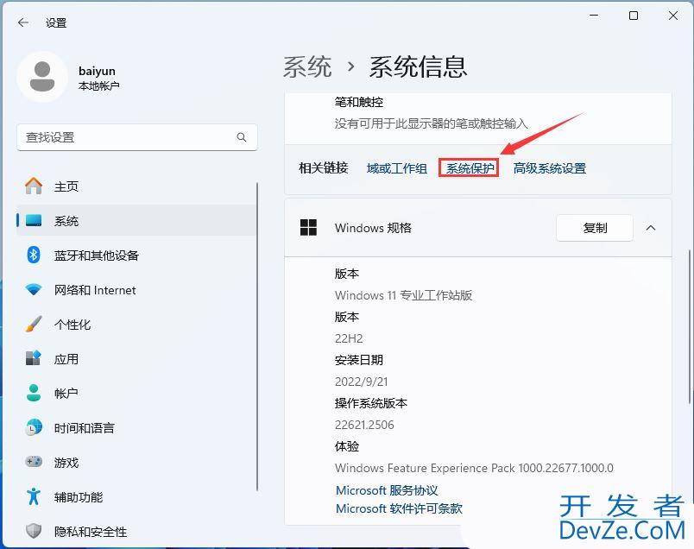The image size is (694, 549).
Task: Click the 查找设置 search field
Action: 136,137
